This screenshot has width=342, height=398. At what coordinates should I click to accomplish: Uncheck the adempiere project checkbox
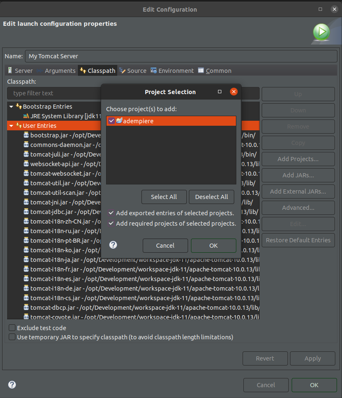pyautogui.click(x=111, y=121)
